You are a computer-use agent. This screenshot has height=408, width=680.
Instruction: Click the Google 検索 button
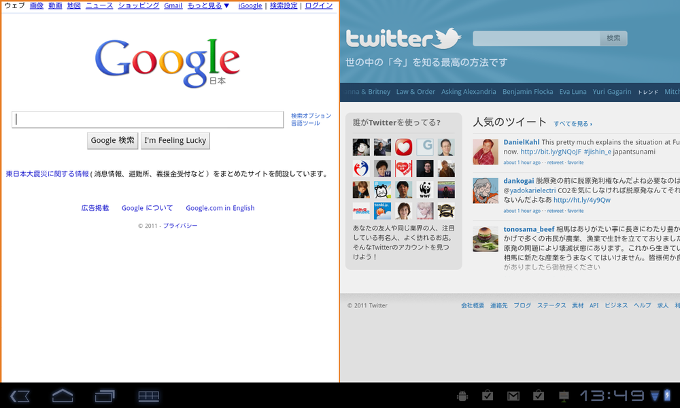pyautogui.click(x=112, y=141)
